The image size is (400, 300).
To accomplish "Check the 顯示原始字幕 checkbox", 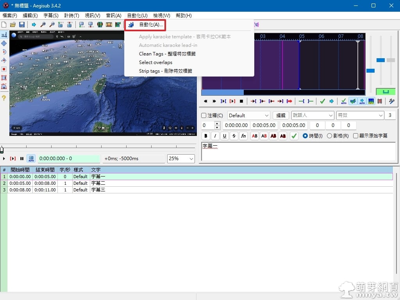I will [355, 136].
